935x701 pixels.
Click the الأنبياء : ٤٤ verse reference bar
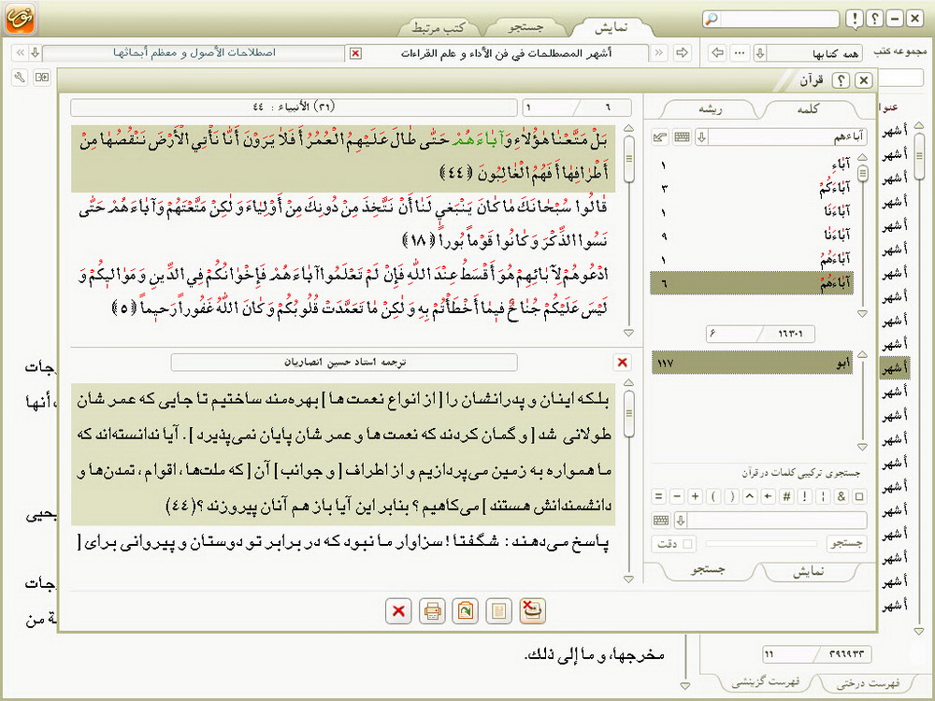point(294,107)
